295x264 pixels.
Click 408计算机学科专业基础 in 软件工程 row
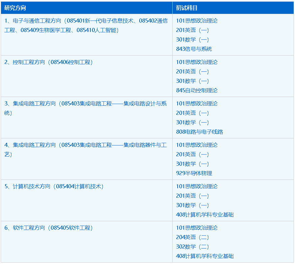pyautogui.click(x=205, y=256)
